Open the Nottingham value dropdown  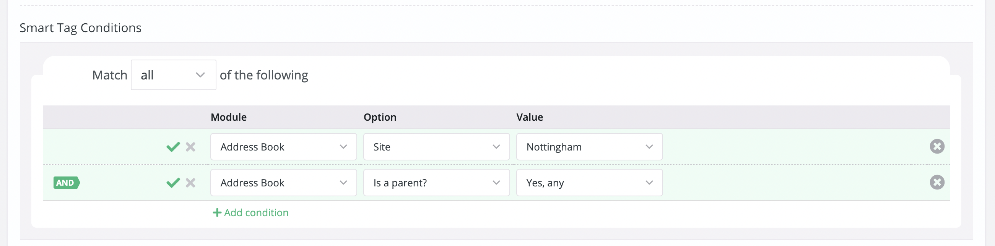(x=589, y=147)
